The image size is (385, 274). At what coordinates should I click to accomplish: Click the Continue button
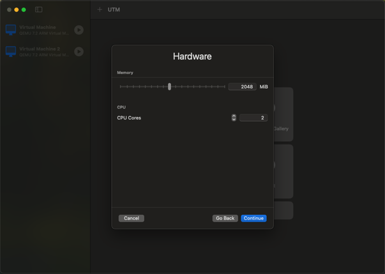(253, 218)
